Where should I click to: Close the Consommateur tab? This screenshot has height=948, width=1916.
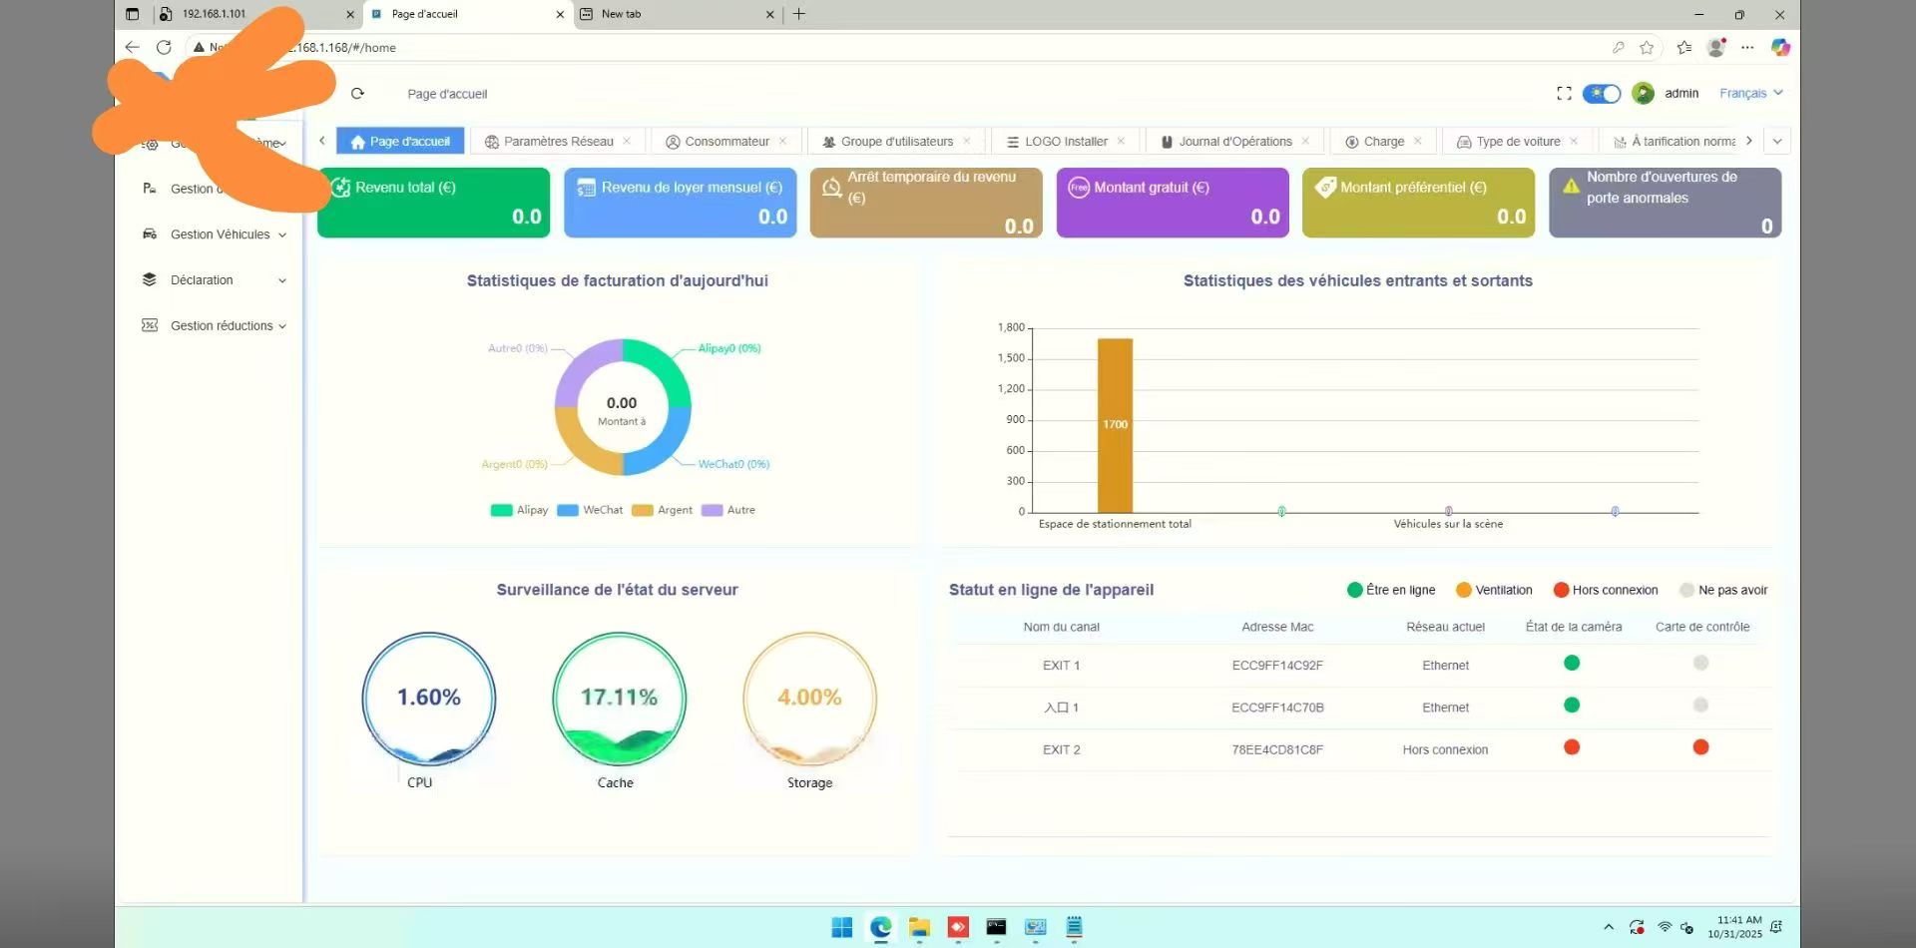[x=782, y=141]
